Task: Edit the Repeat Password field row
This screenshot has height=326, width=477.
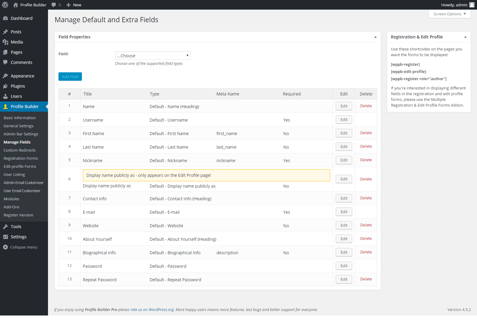Action: pyautogui.click(x=344, y=279)
